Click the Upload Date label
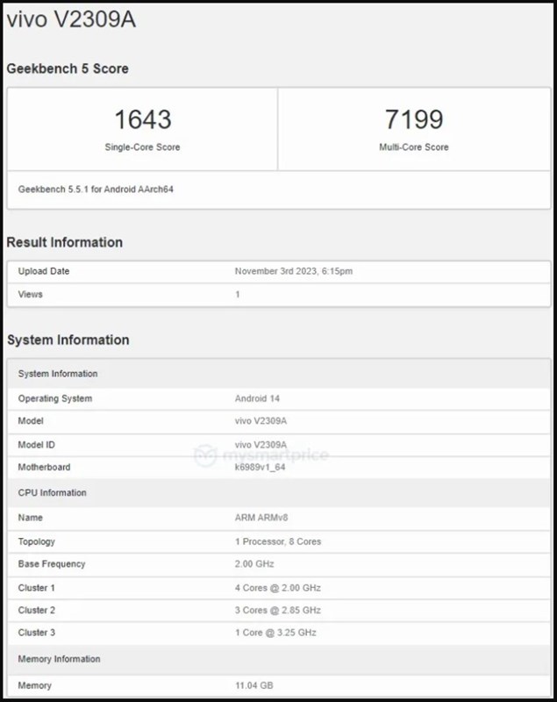 (x=43, y=271)
